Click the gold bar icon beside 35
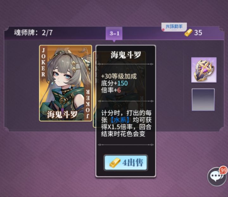Screen dimensions: 228x197 (x=188, y=33)
